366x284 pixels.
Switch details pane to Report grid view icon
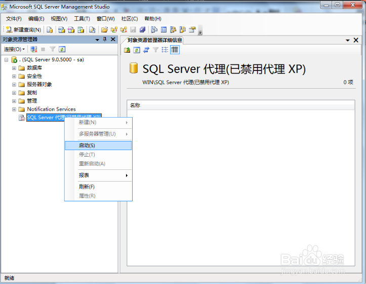175,50
